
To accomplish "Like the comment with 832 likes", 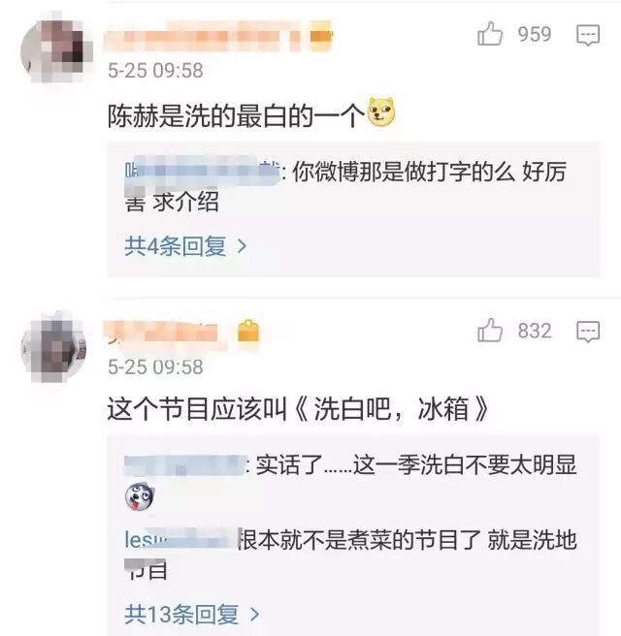I will click(490, 330).
